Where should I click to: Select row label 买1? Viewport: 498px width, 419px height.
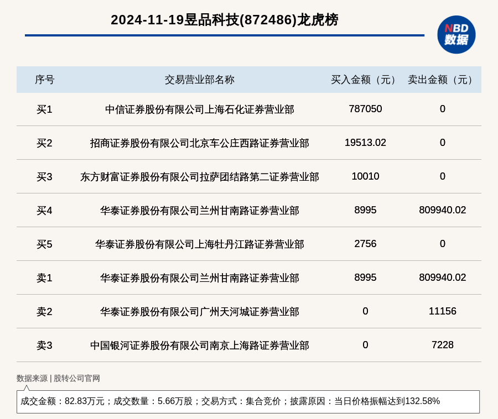pos(44,109)
